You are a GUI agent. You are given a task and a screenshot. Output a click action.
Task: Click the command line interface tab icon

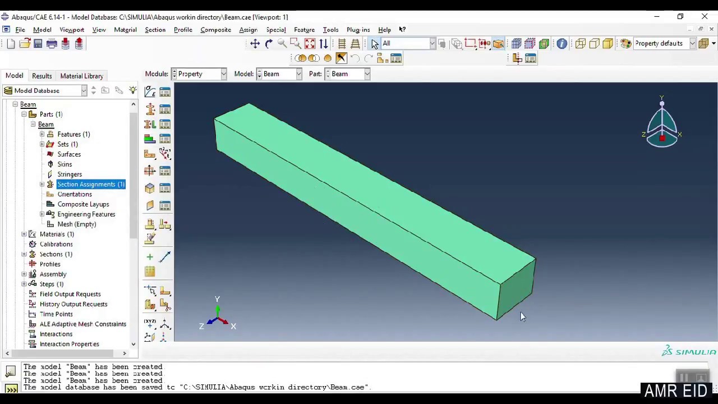[11, 389]
